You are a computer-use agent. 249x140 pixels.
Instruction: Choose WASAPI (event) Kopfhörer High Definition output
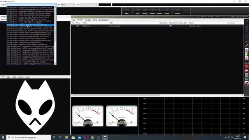30,44
